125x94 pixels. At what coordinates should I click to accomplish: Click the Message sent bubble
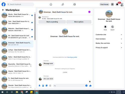48,64
